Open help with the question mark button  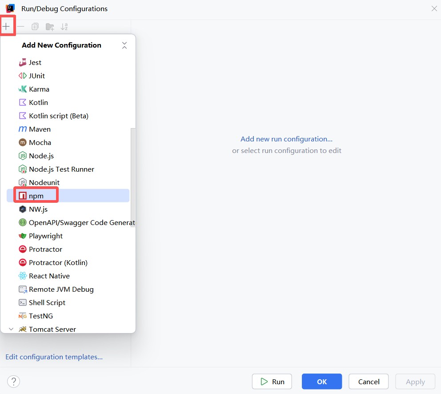coord(13,382)
